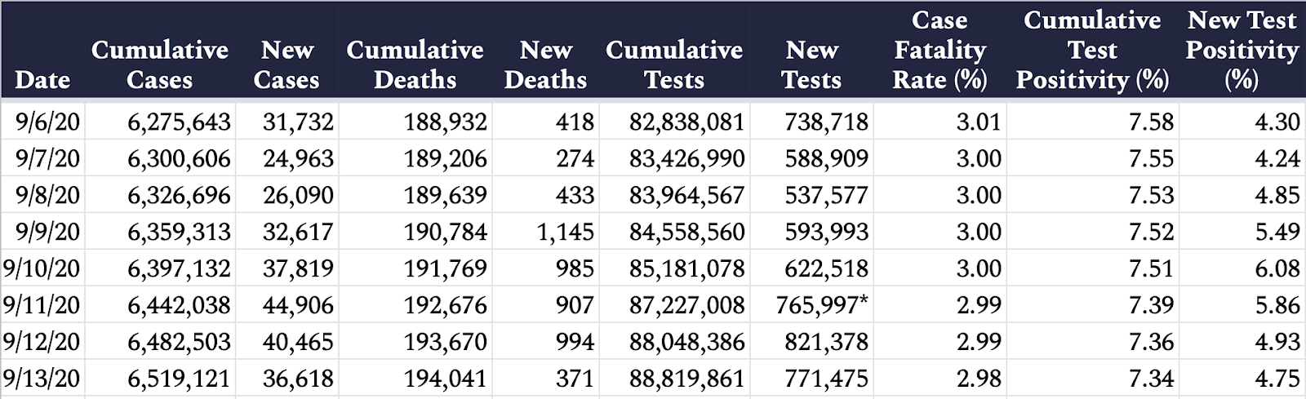
Task: Select the Date column header
Action: (x=42, y=80)
